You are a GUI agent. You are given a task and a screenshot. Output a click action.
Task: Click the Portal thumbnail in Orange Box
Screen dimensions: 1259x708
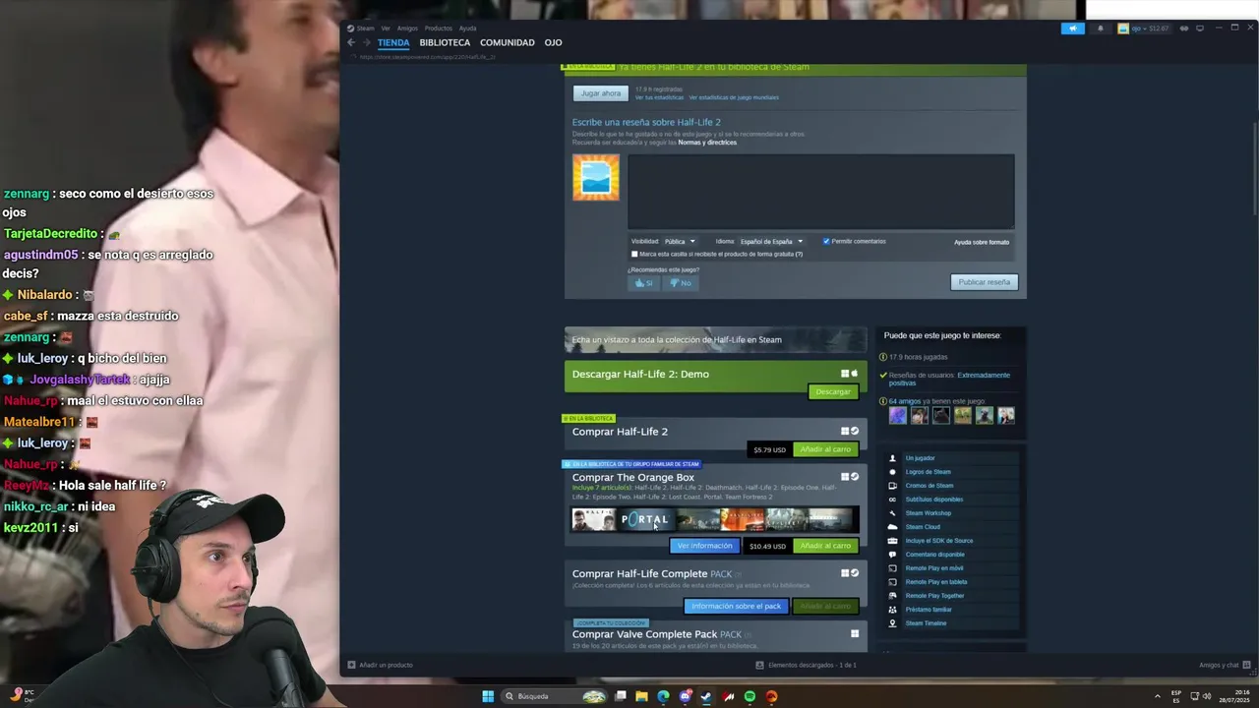click(645, 519)
